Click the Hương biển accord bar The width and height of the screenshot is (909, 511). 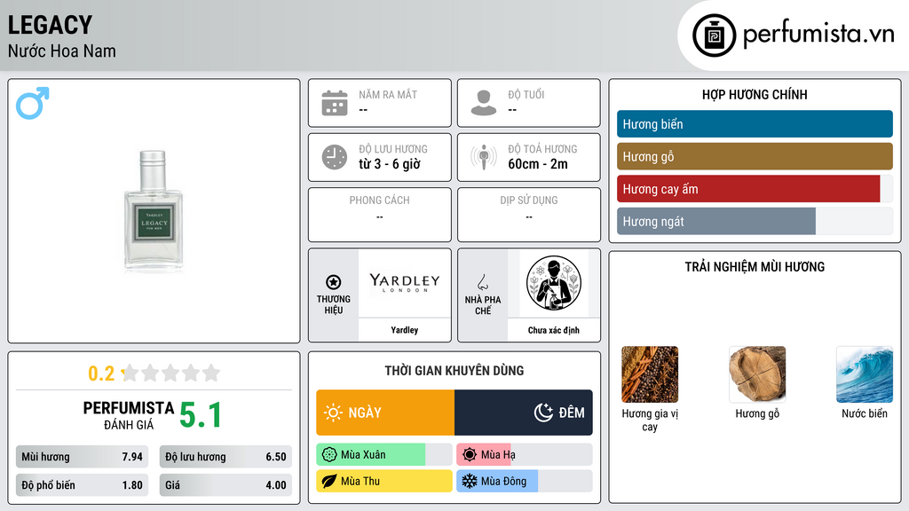click(755, 124)
